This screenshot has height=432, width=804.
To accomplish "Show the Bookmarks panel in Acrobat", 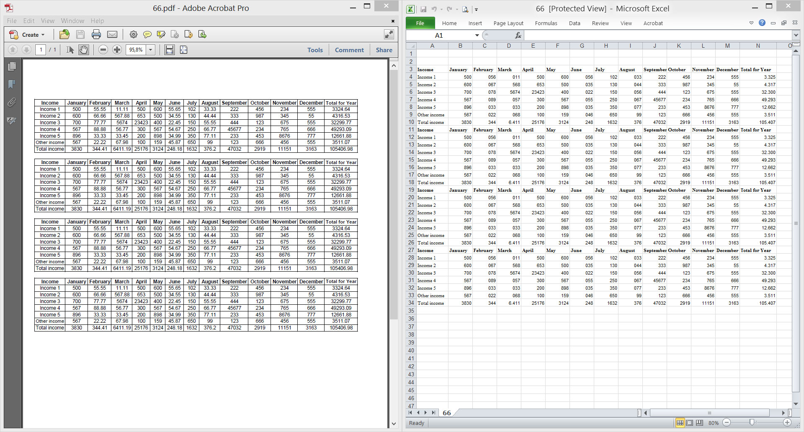I will coord(12,84).
